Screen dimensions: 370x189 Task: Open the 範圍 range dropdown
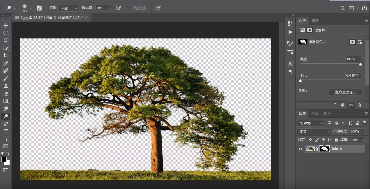click(x=69, y=8)
